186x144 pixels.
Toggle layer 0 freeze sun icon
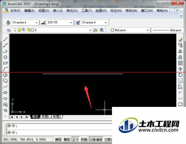(x=19, y=30)
